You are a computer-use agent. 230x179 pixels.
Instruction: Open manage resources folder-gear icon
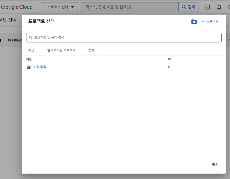point(194,22)
